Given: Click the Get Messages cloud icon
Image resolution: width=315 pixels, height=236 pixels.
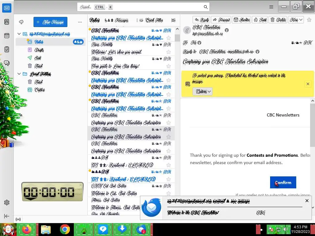Looking at the screenshot, I should 21,22.
